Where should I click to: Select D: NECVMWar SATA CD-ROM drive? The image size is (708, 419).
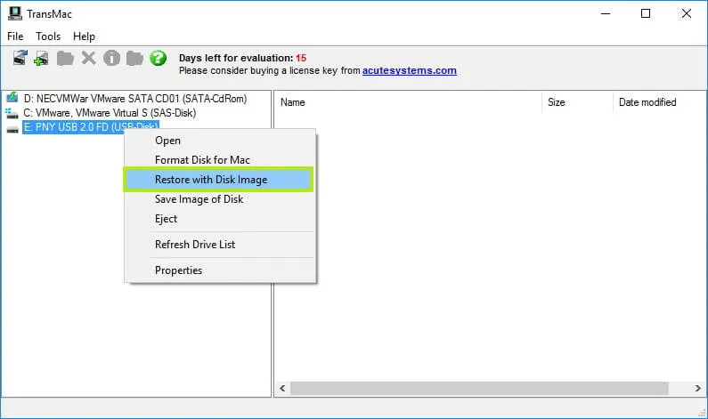click(134, 99)
